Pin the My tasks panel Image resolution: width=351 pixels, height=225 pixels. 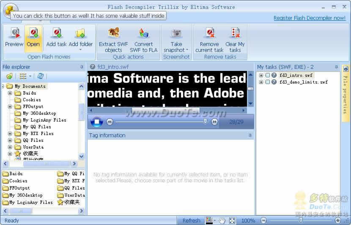[x=336, y=67]
